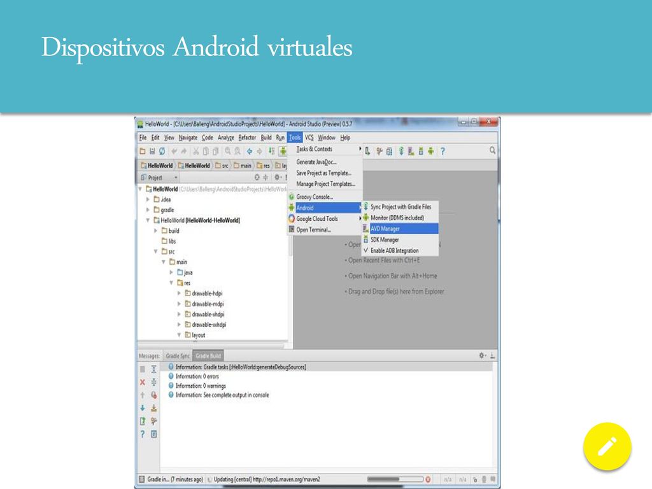Click the Project Structure toolbar icon

389,152
